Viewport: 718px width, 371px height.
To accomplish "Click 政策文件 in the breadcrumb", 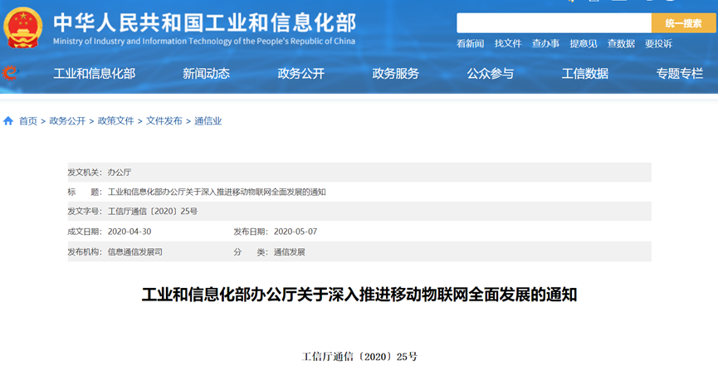I will click(115, 121).
